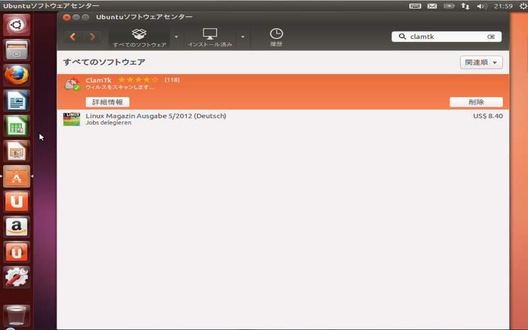Click the Jobs delegieren subtitle
The height and width of the screenshot is (330, 528).
(108, 123)
